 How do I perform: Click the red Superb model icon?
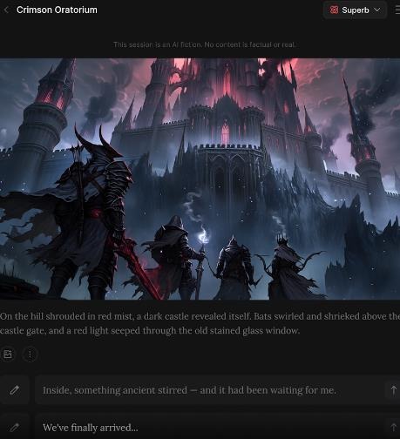tap(334, 10)
